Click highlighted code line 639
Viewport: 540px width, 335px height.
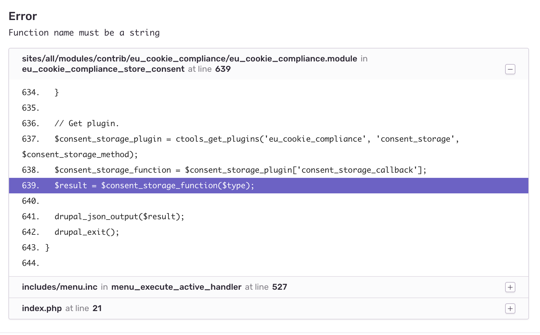pos(154,186)
